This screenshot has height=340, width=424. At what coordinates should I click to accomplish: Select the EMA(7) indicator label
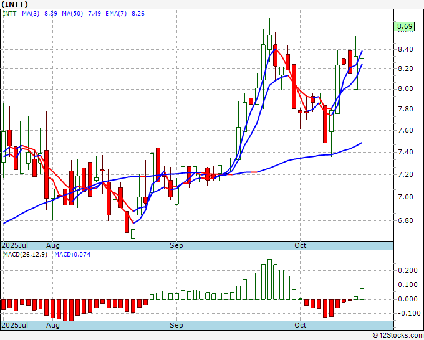pyautogui.click(x=116, y=13)
